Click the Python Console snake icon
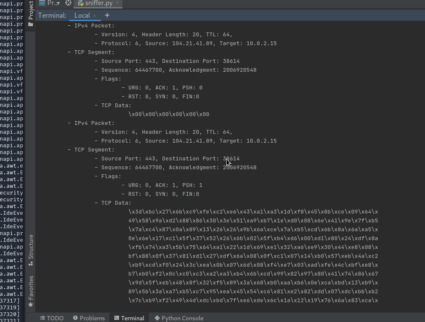 157,318
